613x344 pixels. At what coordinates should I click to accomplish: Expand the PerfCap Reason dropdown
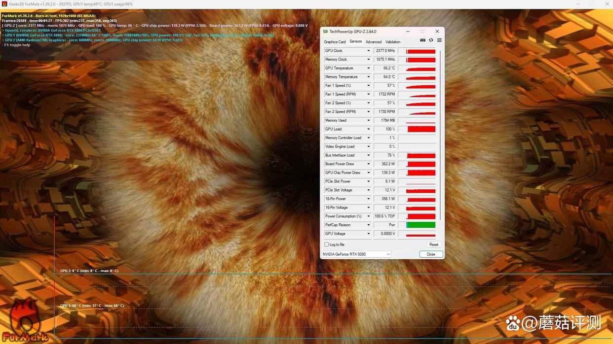[x=368, y=225]
